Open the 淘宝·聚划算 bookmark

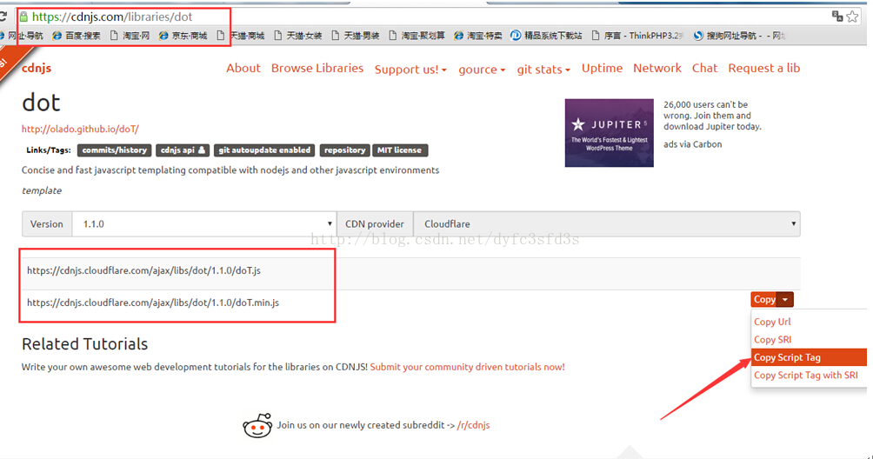pyautogui.click(x=417, y=36)
